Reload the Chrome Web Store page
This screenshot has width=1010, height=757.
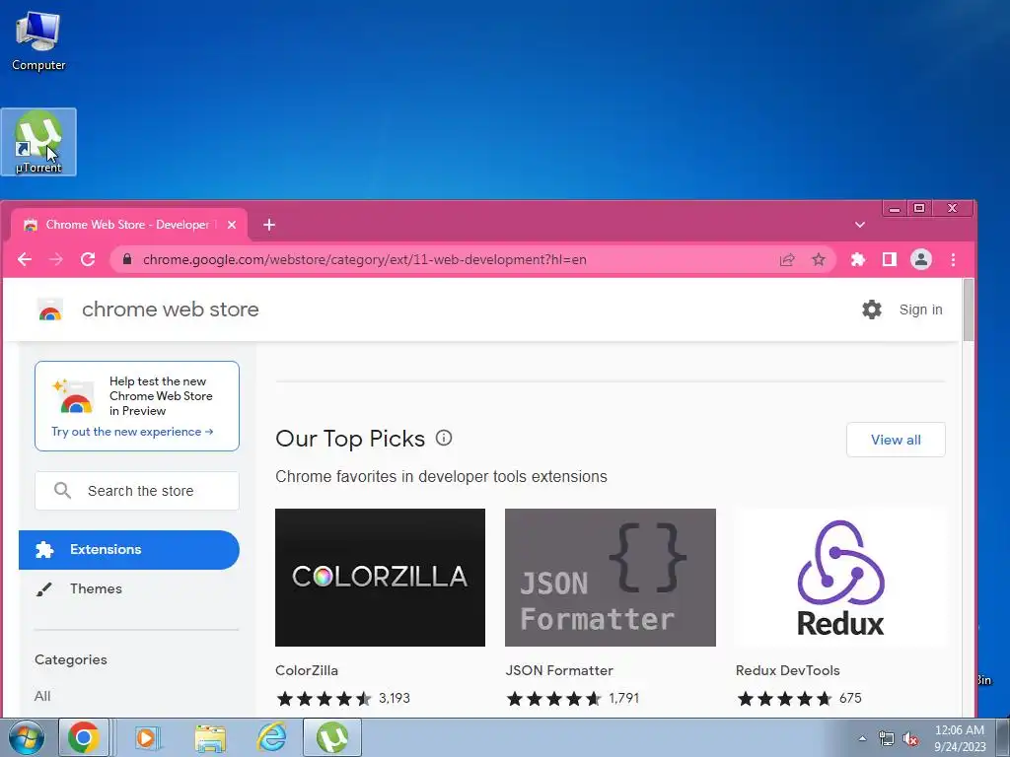(88, 259)
